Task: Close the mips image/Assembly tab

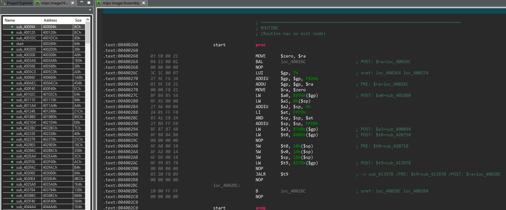Action: (x=144, y=3)
